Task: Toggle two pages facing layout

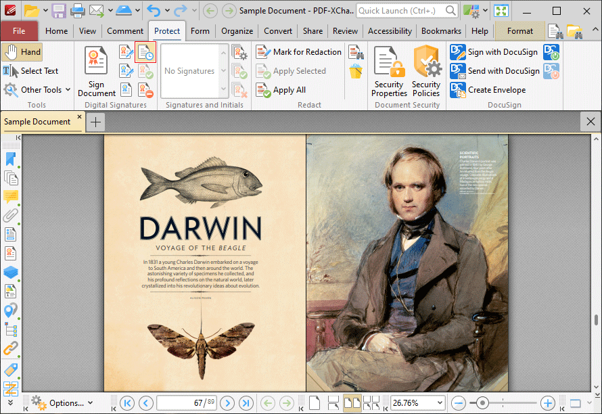Action: pos(352,403)
